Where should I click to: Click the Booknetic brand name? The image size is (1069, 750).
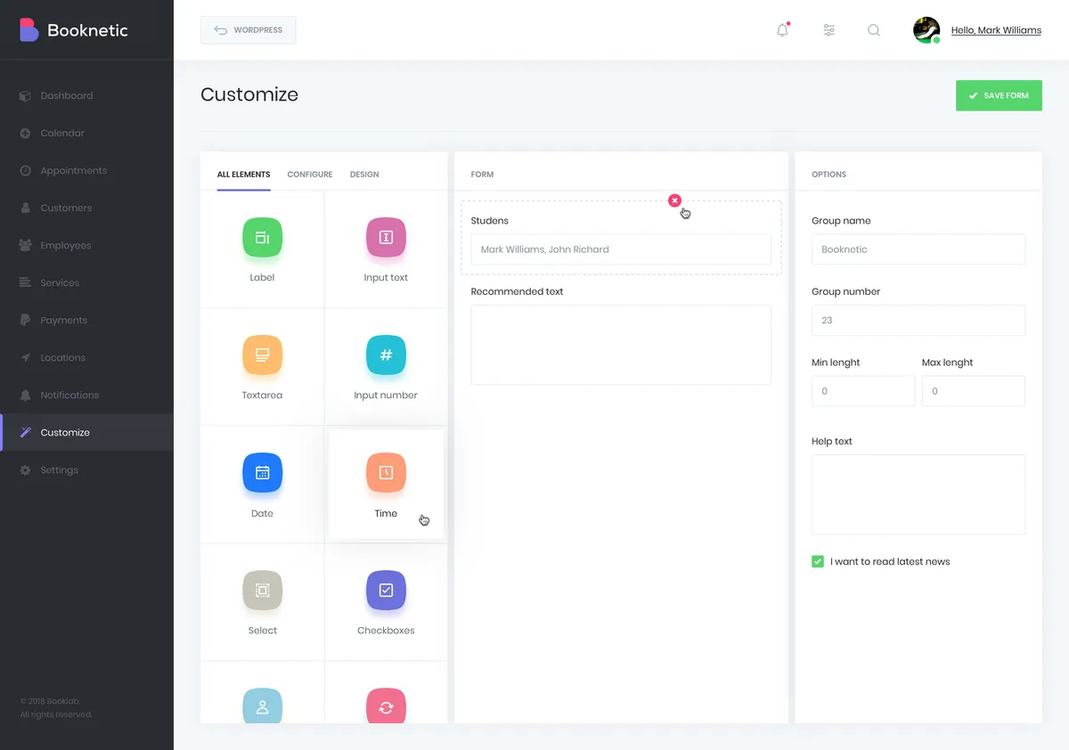[x=87, y=30]
